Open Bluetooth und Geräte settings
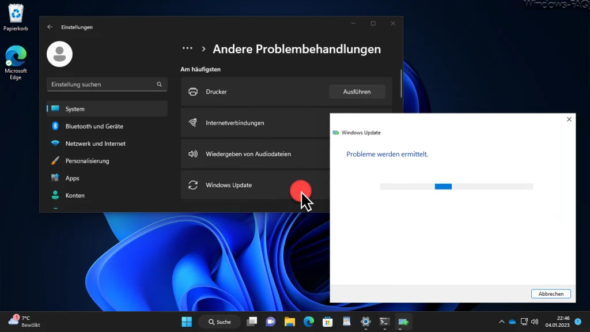This screenshot has width=590, height=332. coord(107,126)
